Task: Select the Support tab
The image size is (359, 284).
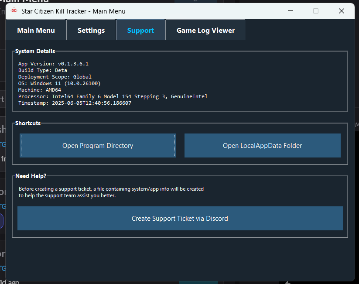Action: [x=140, y=30]
